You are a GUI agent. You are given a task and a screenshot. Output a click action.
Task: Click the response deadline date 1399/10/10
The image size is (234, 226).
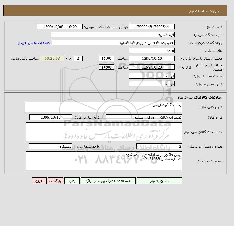click(152, 59)
